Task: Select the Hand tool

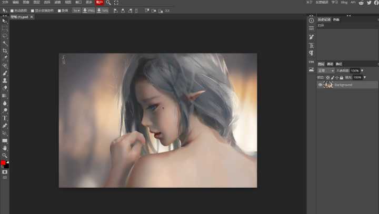Action: (x=5, y=148)
